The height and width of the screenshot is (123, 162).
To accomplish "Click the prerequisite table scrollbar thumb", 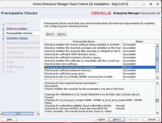I will (x=157, y=59).
